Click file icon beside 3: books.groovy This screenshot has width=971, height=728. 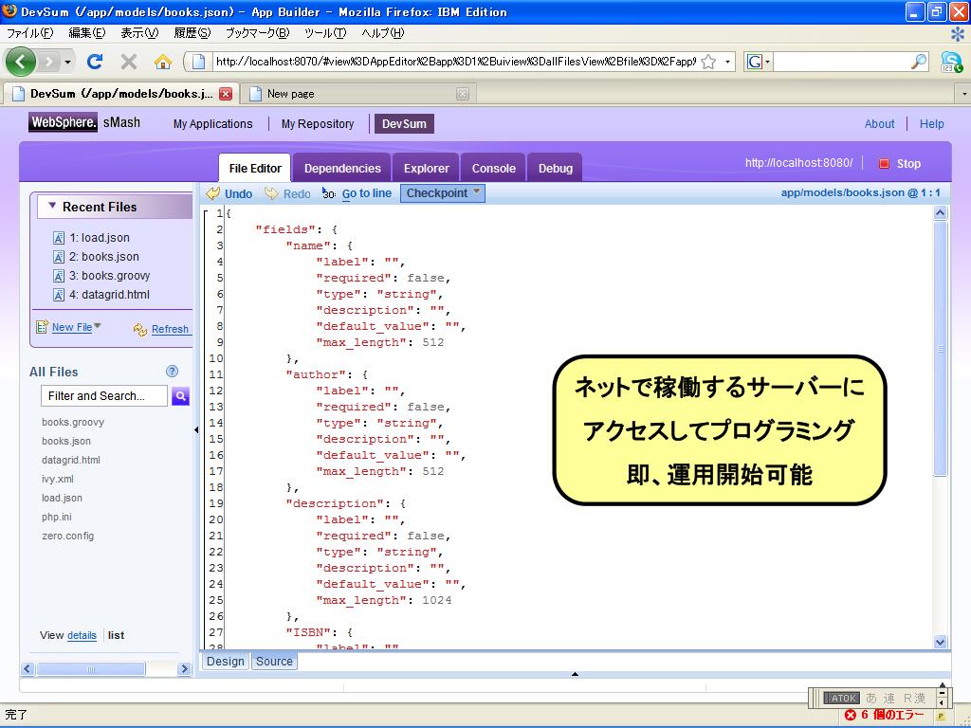point(59,276)
